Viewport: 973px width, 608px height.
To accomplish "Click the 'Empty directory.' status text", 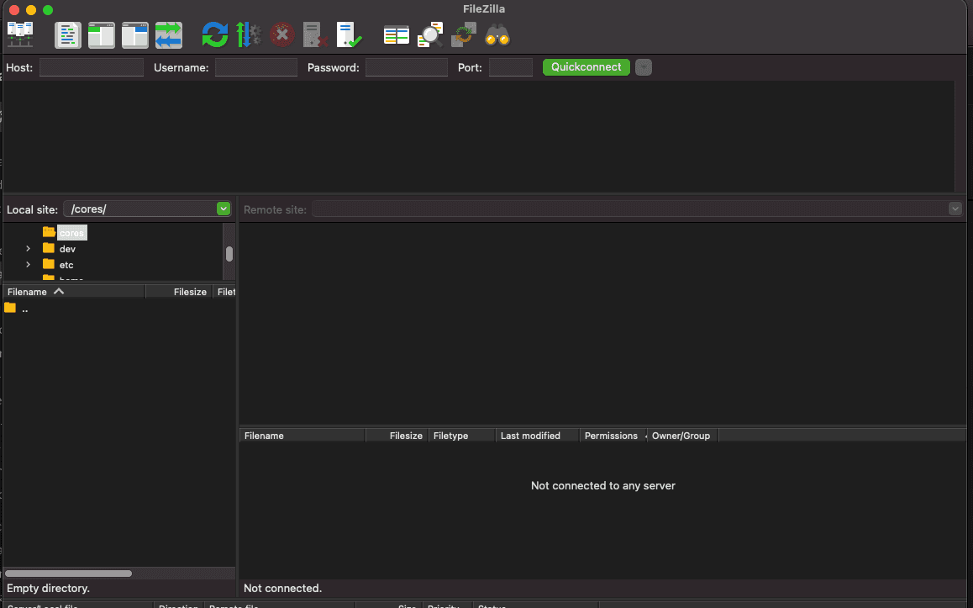I will click(49, 588).
